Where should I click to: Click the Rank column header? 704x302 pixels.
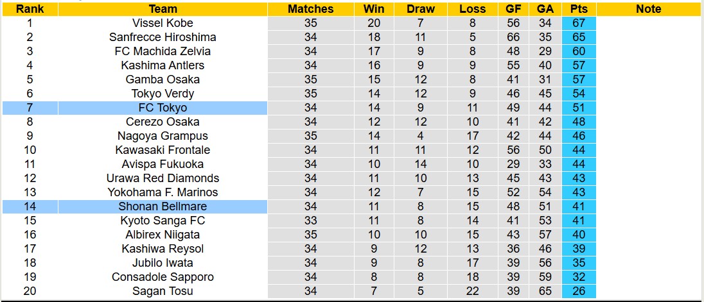point(30,9)
